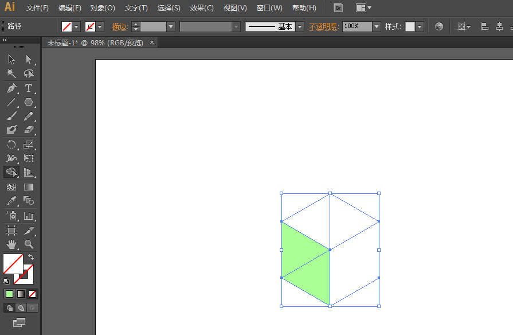Expand the opacity percentage dropdown
This screenshot has height=335, width=513.
pyautogui.click(x=377, y=26)
